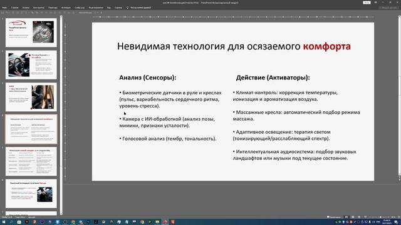Open the Справка ribbon tab
This screenshot has height=225, width=401.
pos(118,7)
